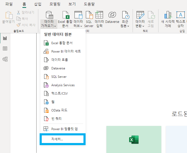Switch to the 삽입 tab

coord(38,4)
